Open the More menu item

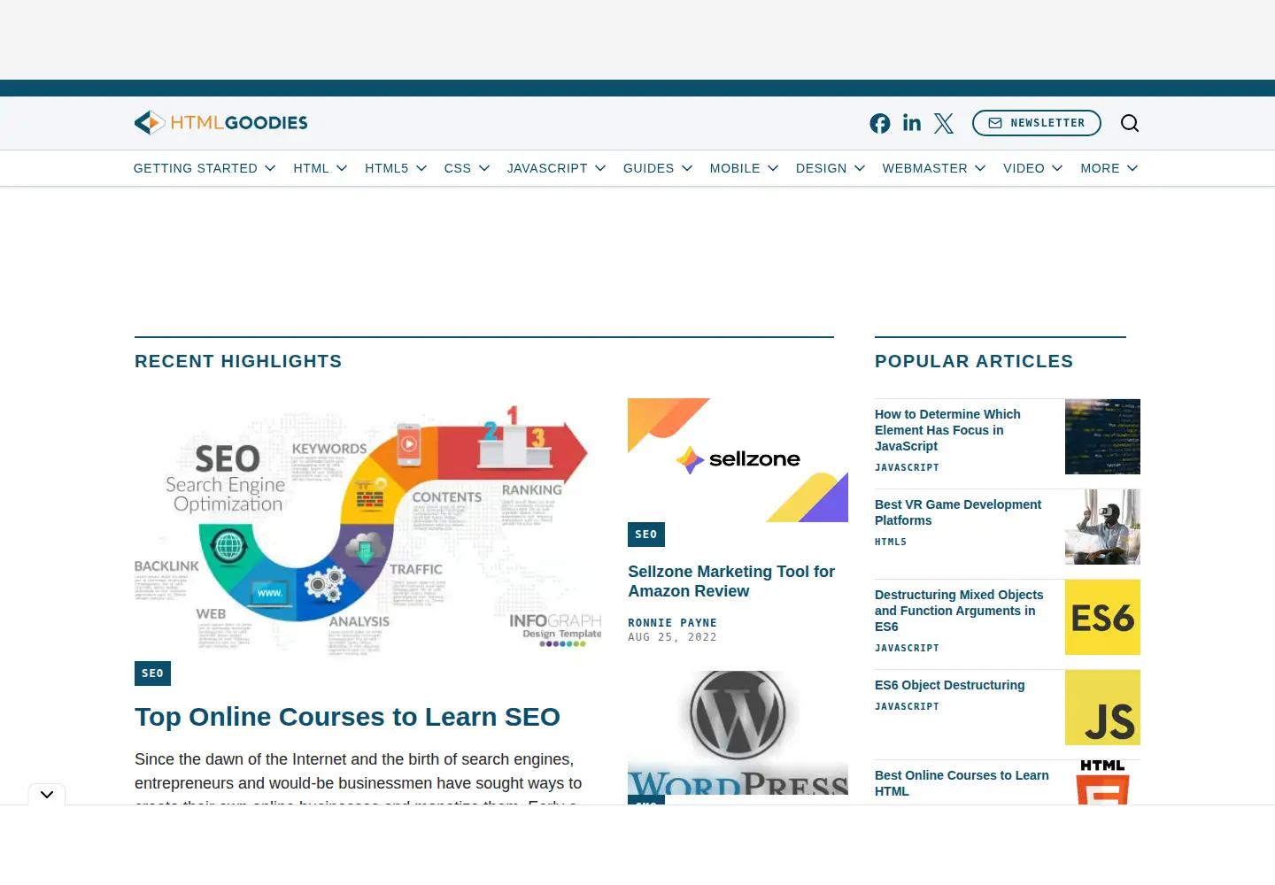coord(1100,168)
